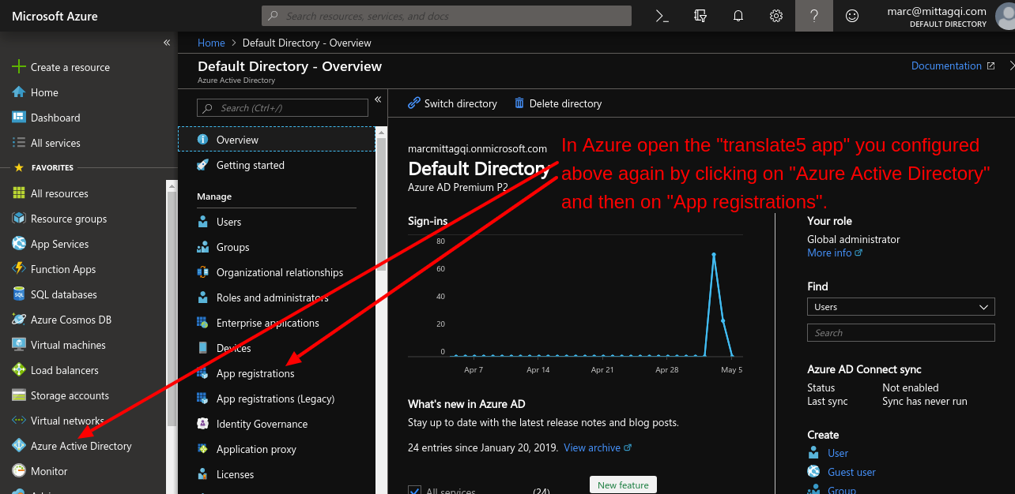Viewport: 1015px width, 494px height.
Task: Click the View archive link
Action: tap(598, 447)
